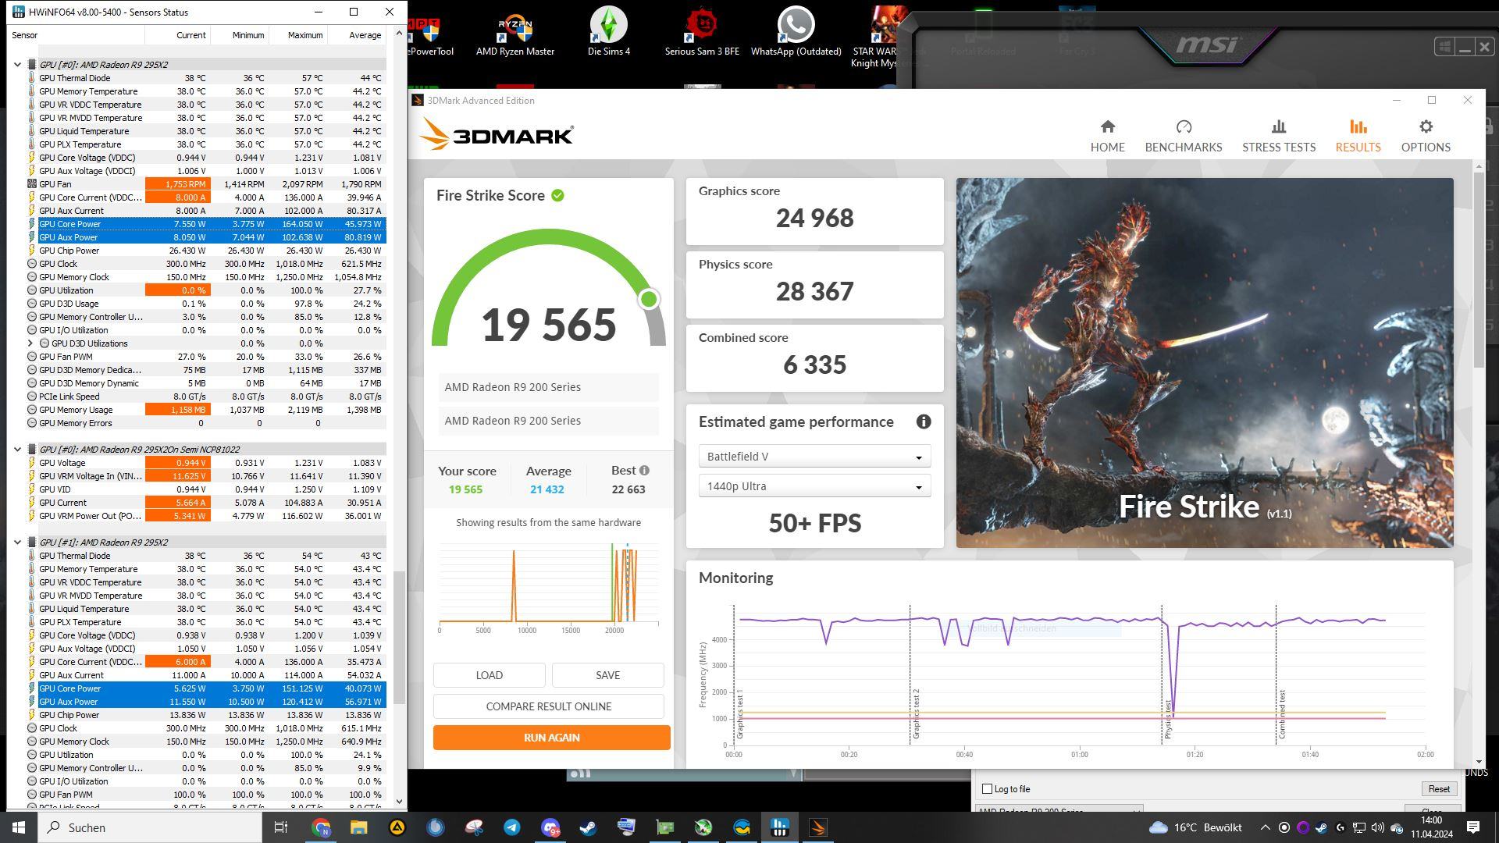This screenshot has width=1499, height=843.
Task: Click the Suchen taskbar search box
Action: 150,827
